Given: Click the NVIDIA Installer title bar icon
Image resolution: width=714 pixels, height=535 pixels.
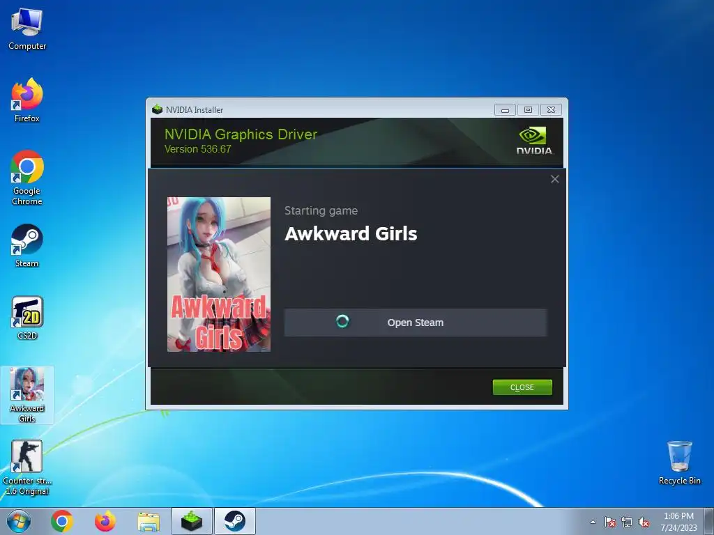Looking at the screenshot, I should click(158, 109).
